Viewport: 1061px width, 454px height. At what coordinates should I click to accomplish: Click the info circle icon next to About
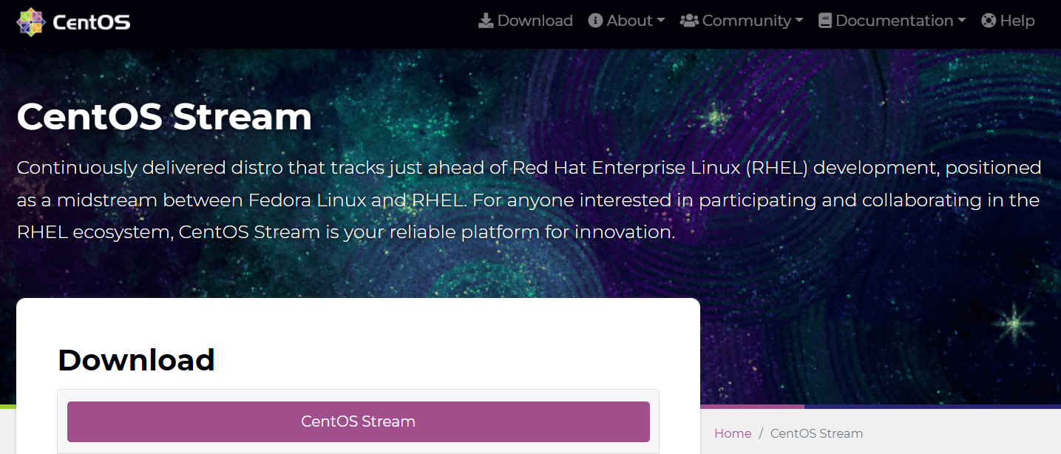[595, 20]
